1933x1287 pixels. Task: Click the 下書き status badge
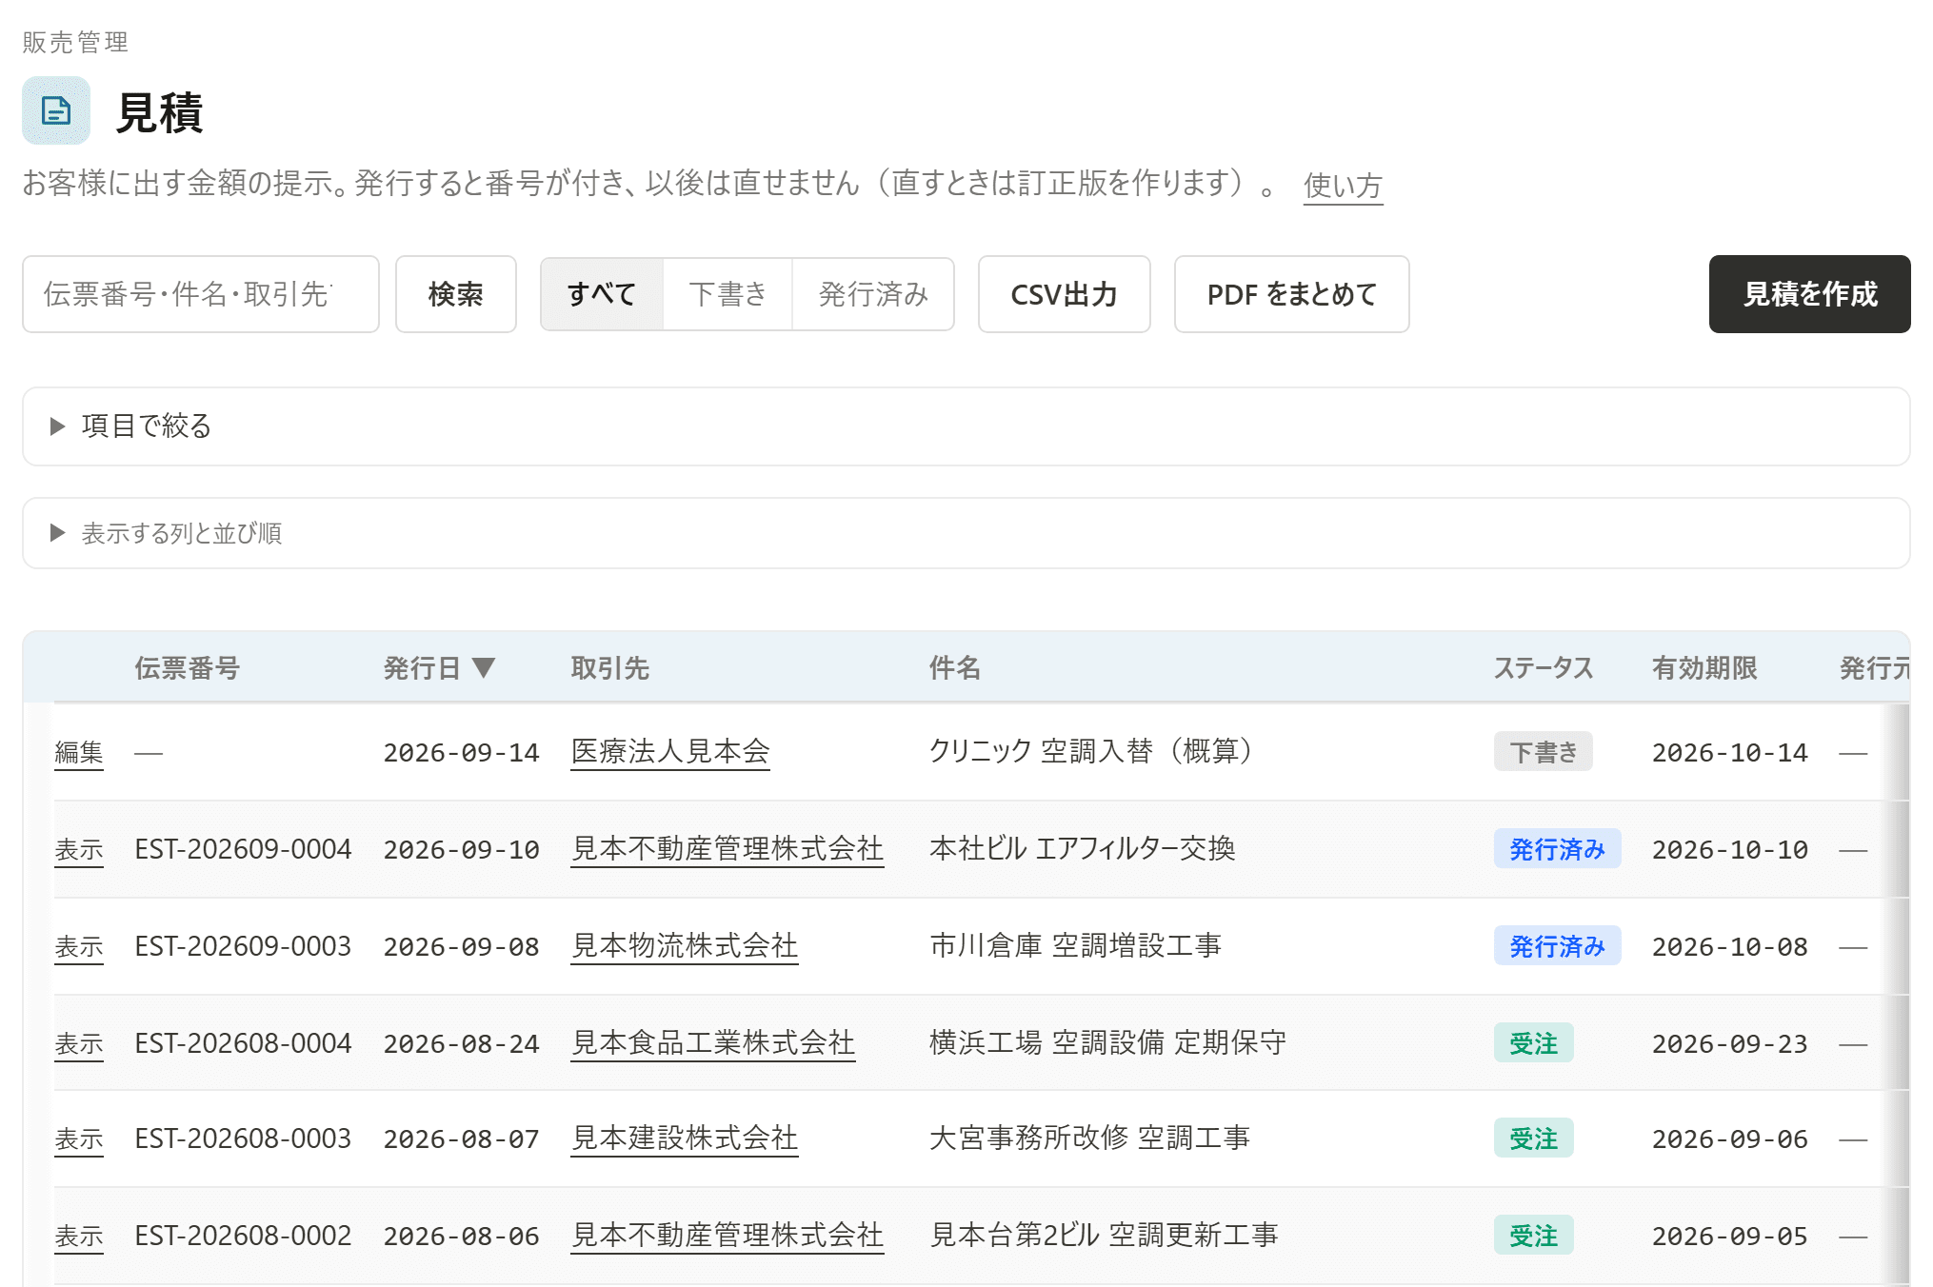(x=1544, y=752)
